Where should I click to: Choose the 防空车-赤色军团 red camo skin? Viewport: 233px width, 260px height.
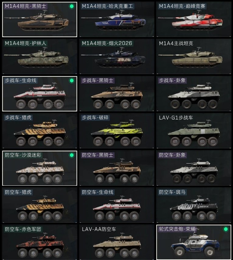[x=40, y=242]
